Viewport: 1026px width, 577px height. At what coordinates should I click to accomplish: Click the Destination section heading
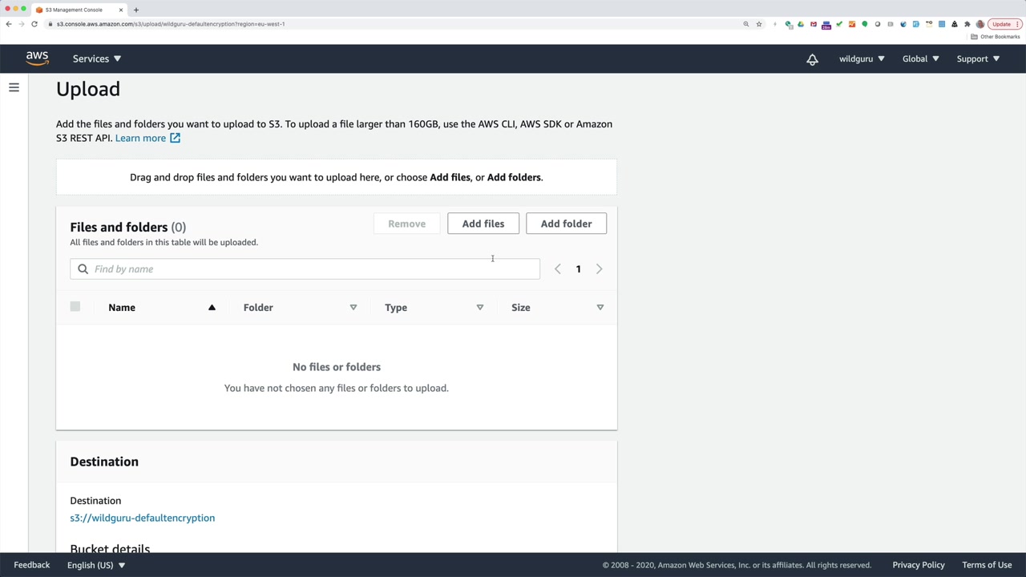[x=104, y=462]
